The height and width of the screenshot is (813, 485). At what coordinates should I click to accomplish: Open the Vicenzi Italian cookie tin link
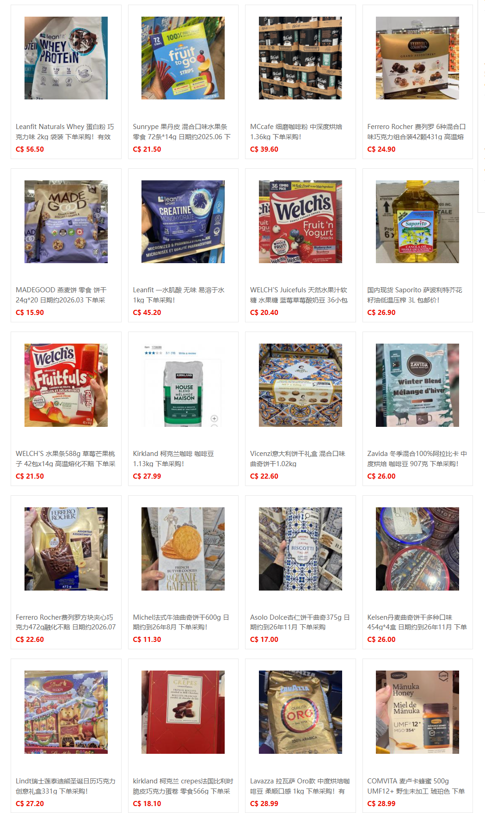coord(298,459)
